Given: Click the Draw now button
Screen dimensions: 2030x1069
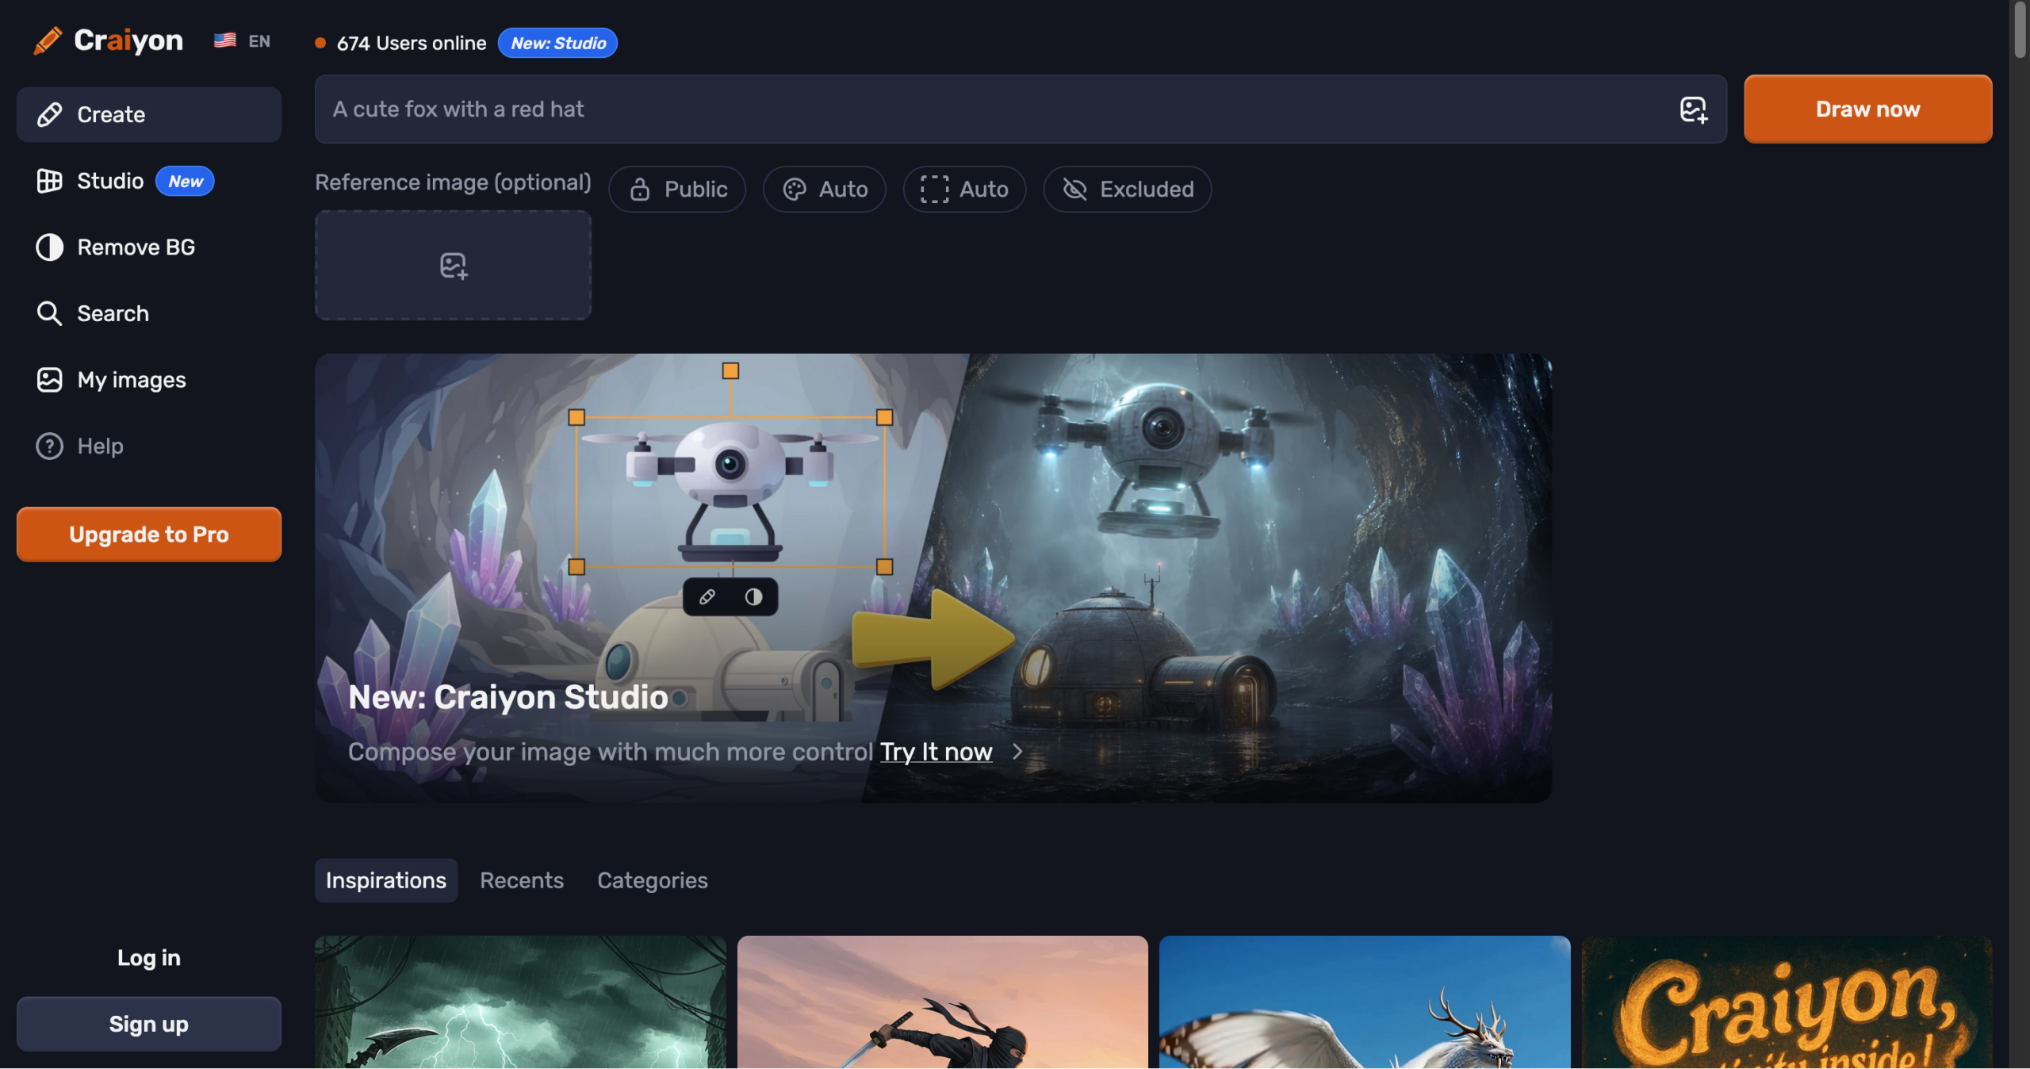Looking at the screenshot, I should point(1867,109).
